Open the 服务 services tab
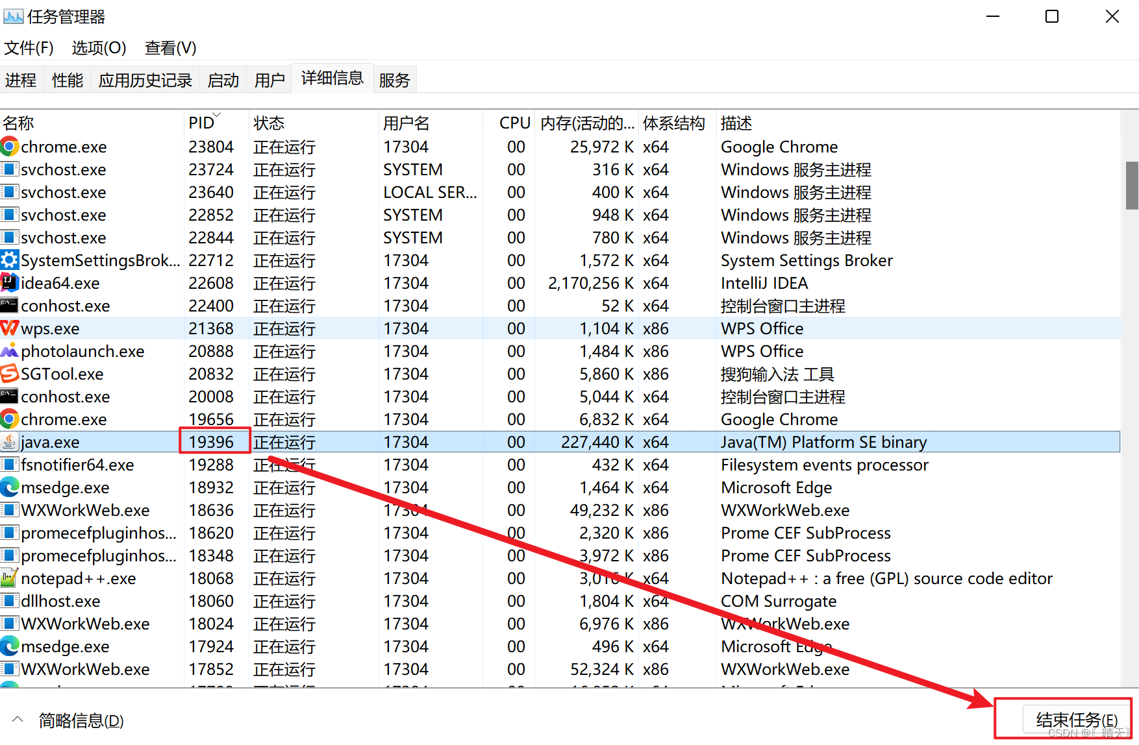 (x=395, y=80)
